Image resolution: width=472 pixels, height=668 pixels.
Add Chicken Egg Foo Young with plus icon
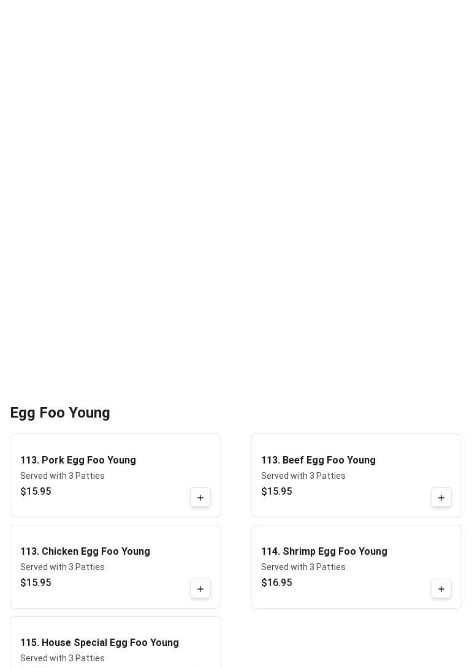[200, 588]
